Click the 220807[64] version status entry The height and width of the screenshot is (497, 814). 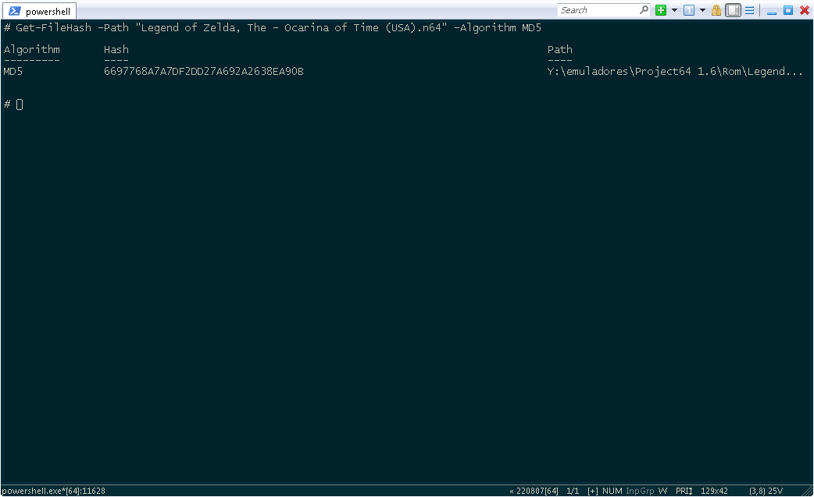(x=534, y=491)
